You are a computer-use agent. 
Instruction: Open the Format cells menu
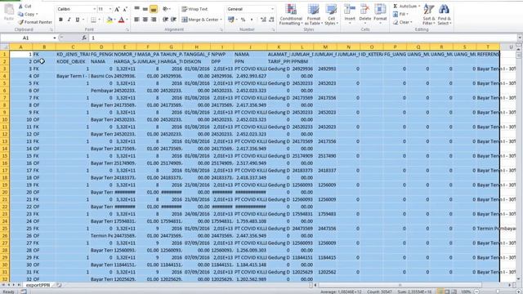(380, 15)
